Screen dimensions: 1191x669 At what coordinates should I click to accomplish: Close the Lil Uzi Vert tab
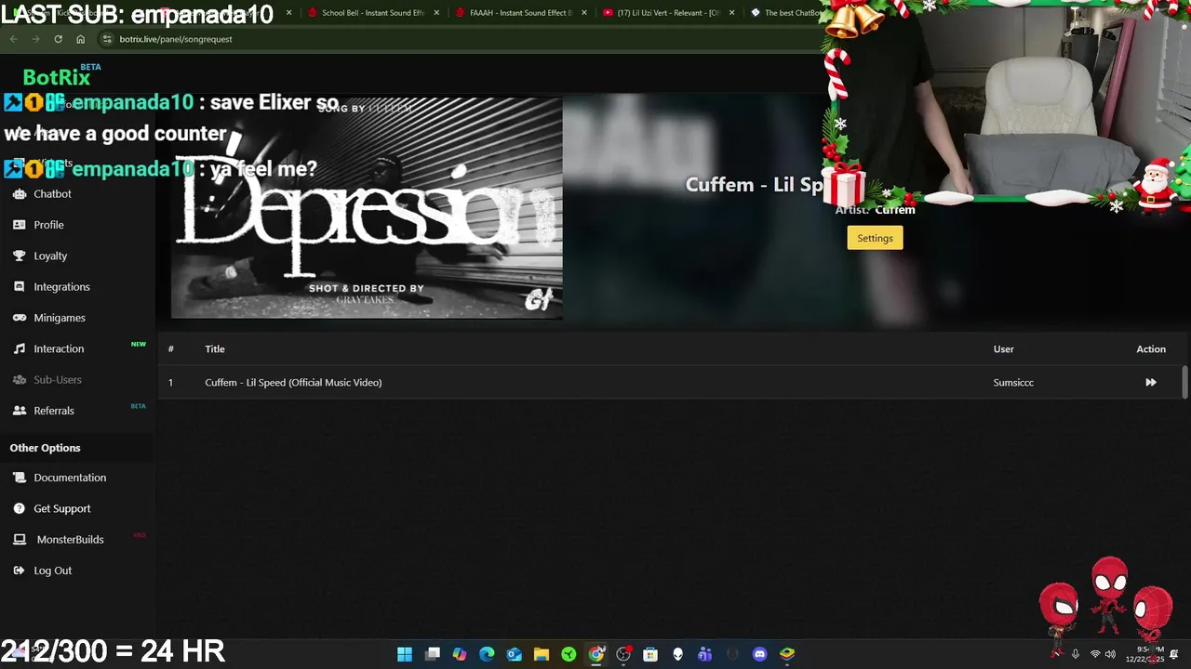[732, 13]
